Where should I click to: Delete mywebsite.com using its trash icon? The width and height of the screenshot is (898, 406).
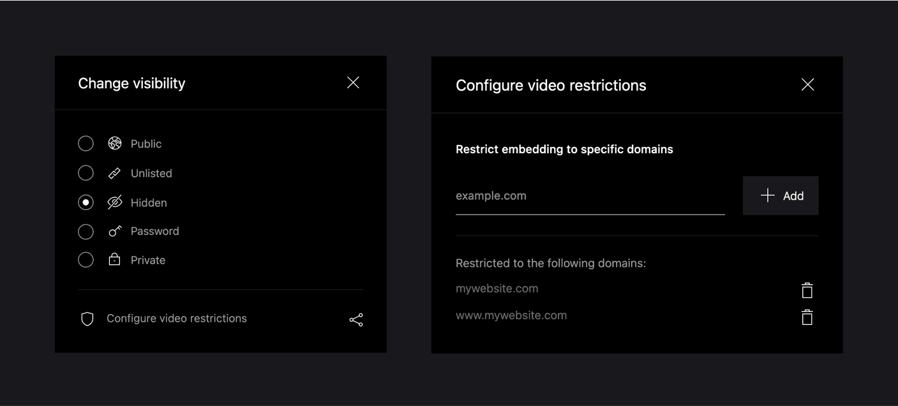click(807, 290)
